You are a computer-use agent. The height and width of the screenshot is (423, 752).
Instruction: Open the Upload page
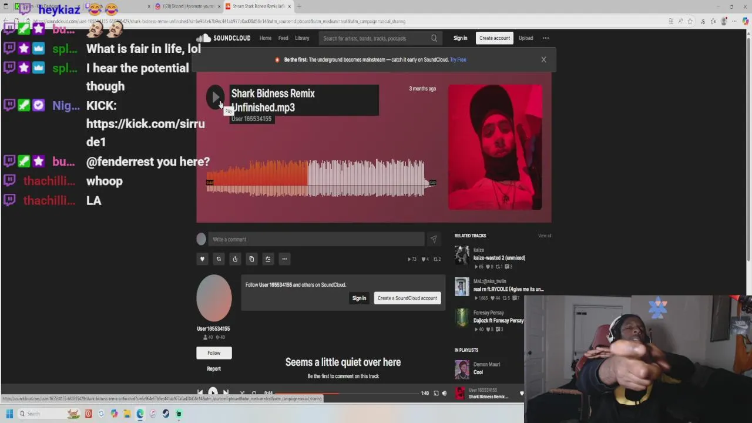click(x=526, y=38)
